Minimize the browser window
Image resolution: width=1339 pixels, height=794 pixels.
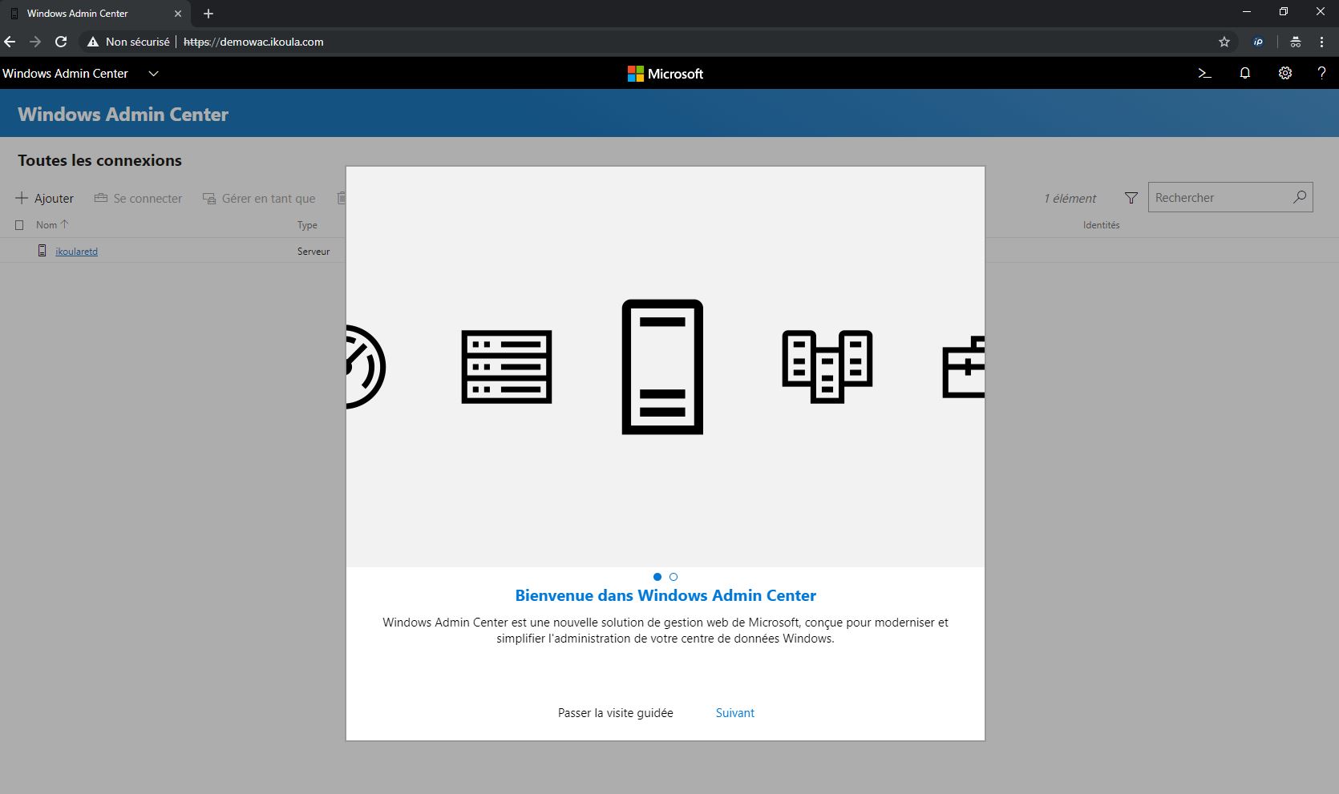tap(1247, 12)
